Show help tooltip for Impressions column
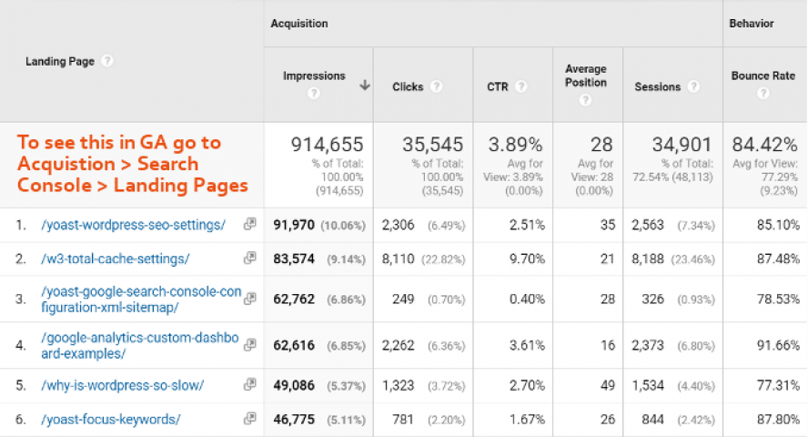The image size is (808, 437). click(x=314, y=93)
